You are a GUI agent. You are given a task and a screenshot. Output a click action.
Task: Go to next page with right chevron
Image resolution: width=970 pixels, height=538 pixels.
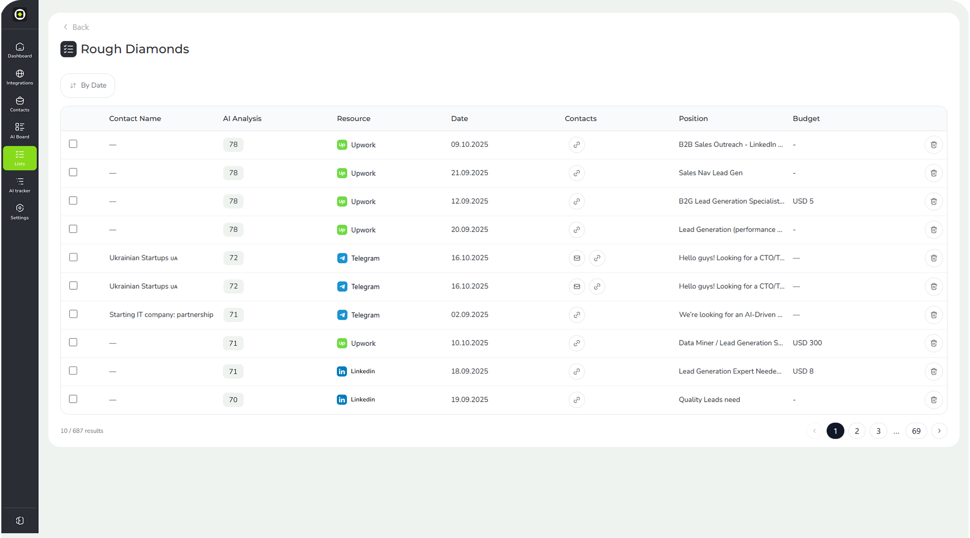939,431
